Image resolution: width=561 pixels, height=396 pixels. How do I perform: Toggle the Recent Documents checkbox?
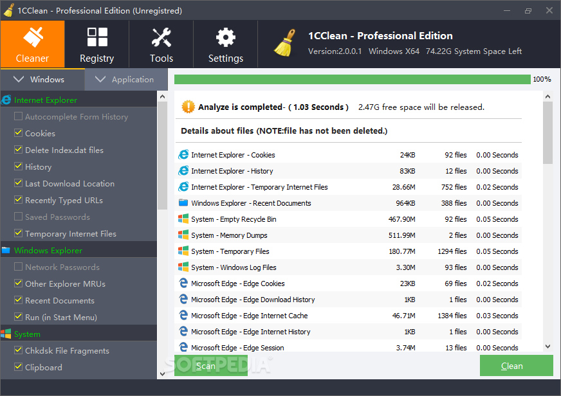pos(18,300)
